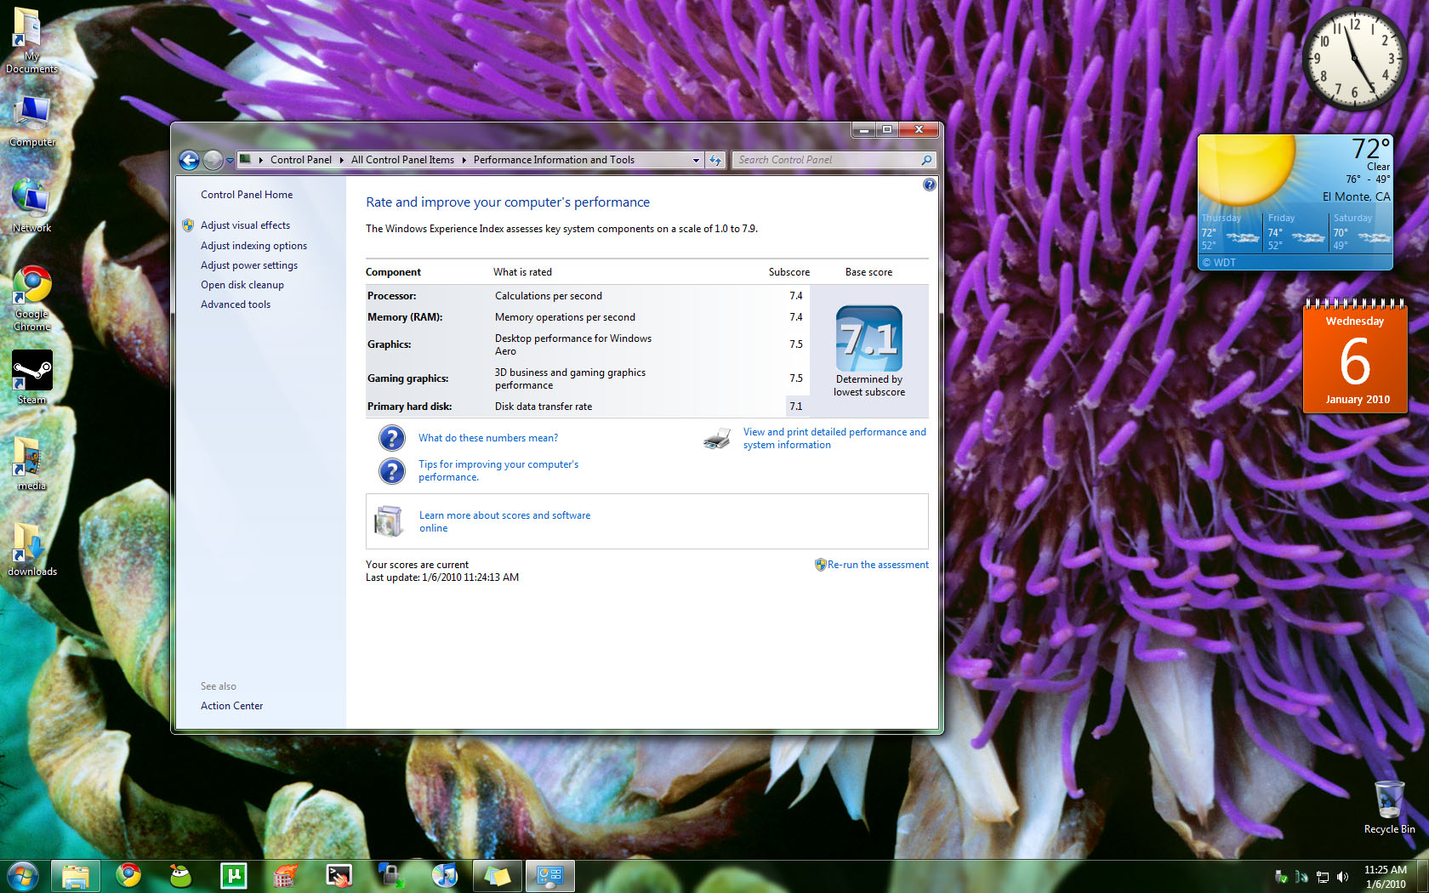Click the Processor subscore 7.4
1429x893 pixels.
tap(796, 296)
